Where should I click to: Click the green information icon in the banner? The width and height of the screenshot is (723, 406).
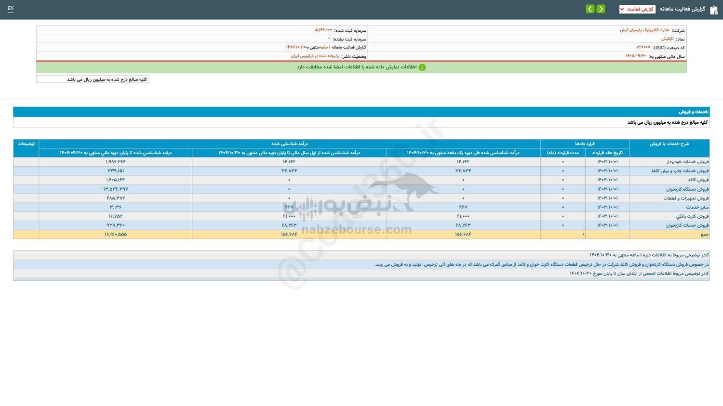click(422, 67)
